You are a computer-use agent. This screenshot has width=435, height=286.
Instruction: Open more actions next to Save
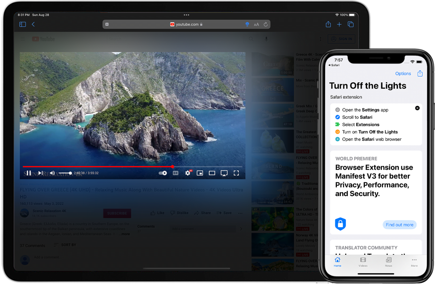(x=240, y=213)
